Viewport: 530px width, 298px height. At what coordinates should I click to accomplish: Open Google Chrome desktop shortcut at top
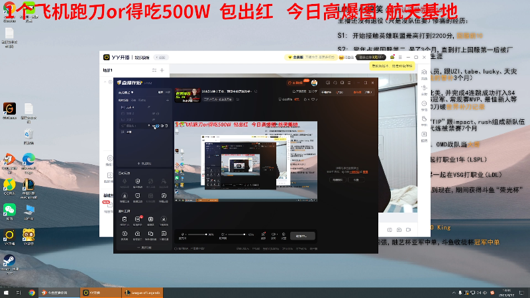[9, 10]
